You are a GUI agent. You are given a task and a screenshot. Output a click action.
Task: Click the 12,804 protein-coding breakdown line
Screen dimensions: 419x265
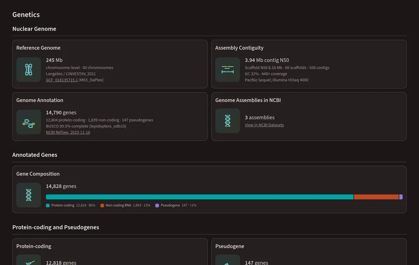coord(99,120)
